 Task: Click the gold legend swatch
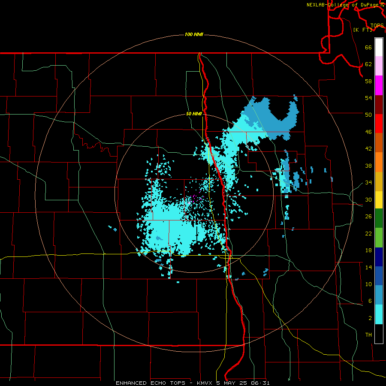[379, 182]
